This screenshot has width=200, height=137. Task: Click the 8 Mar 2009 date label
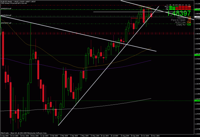[64, 136]
